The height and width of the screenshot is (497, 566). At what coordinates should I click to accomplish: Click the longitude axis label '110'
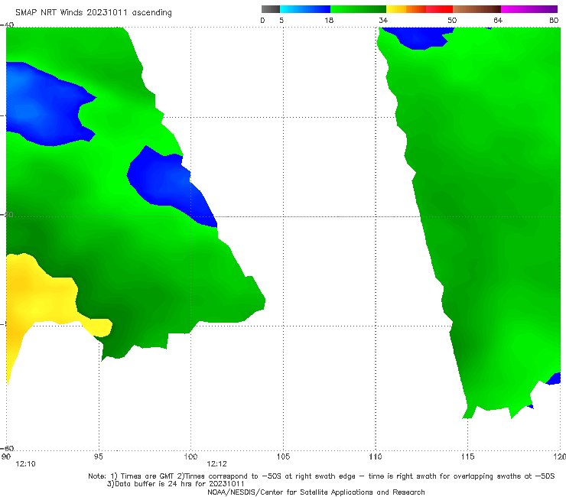[376, 456]
